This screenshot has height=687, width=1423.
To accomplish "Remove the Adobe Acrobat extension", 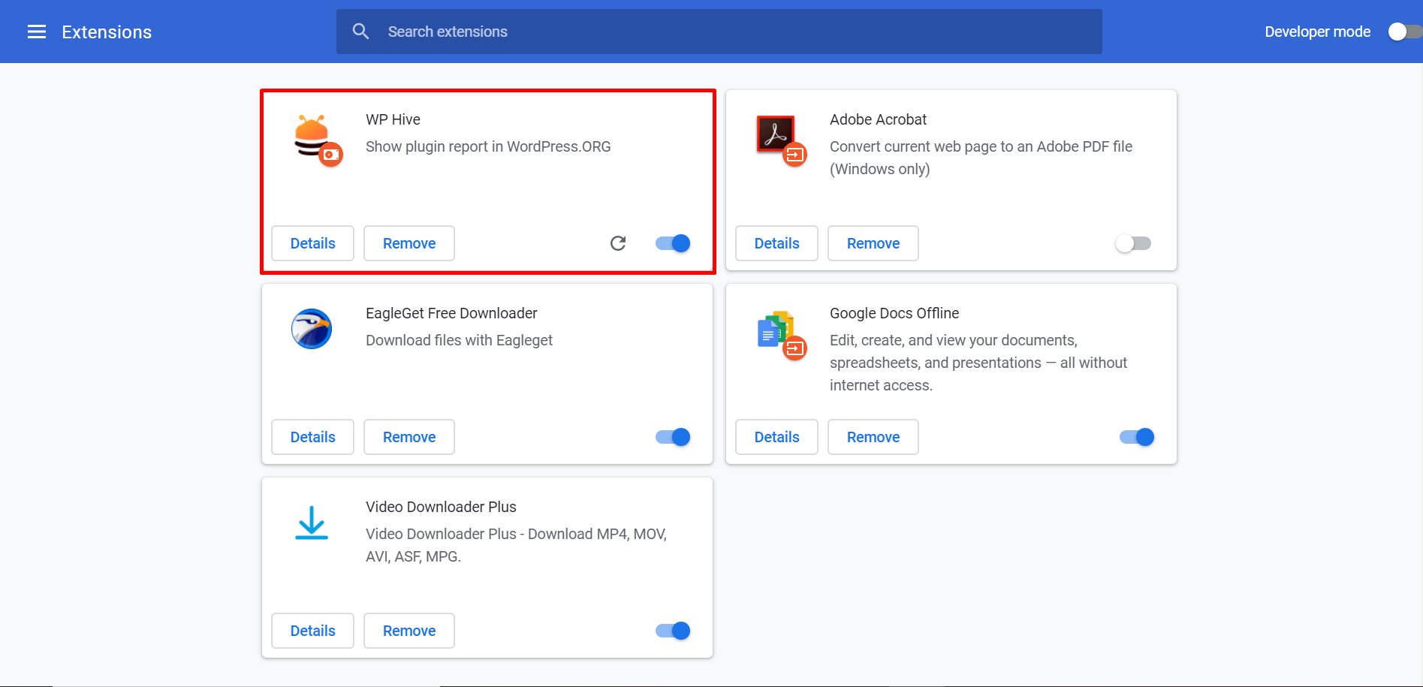I will click(x=873, y=243).
